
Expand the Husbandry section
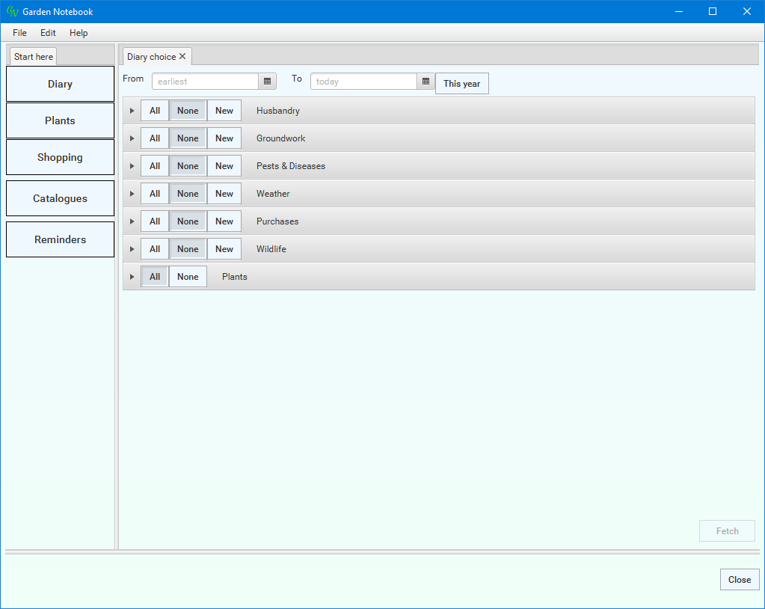(x=132, y=111)
